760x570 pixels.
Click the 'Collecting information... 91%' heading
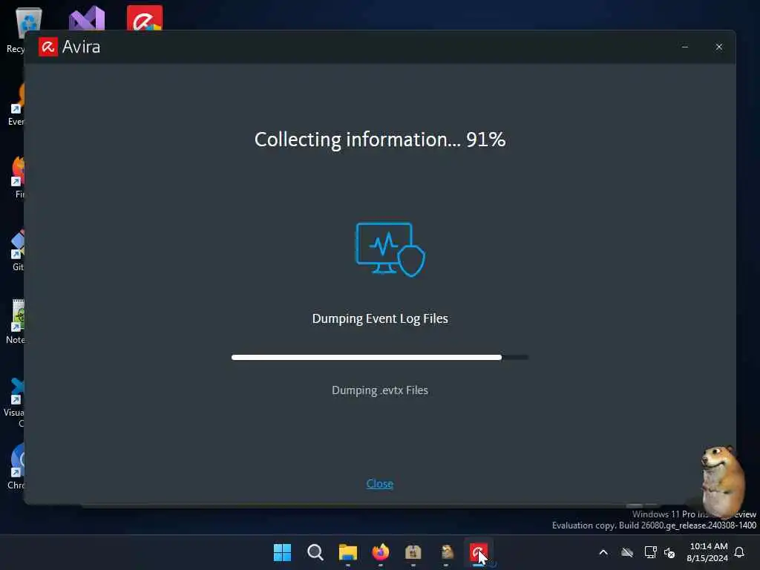[x=380, y=140]
